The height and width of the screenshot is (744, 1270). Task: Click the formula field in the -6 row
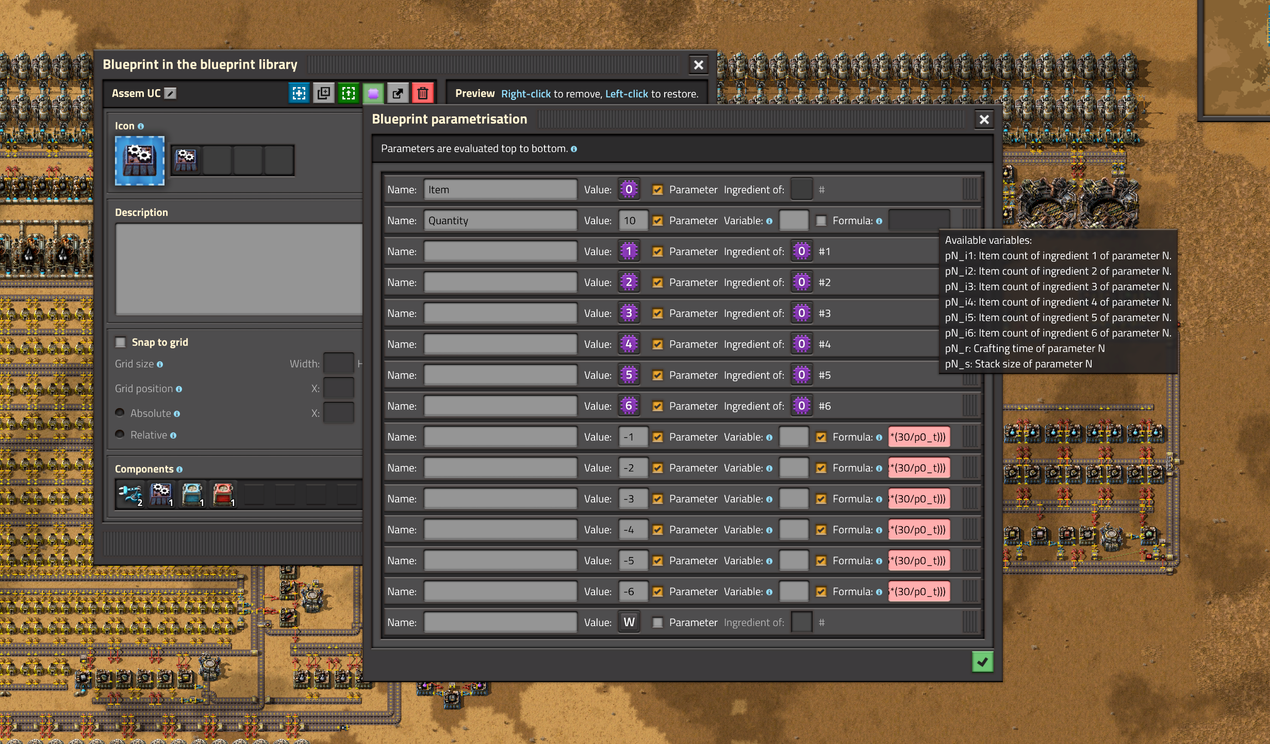pos(919,591)
